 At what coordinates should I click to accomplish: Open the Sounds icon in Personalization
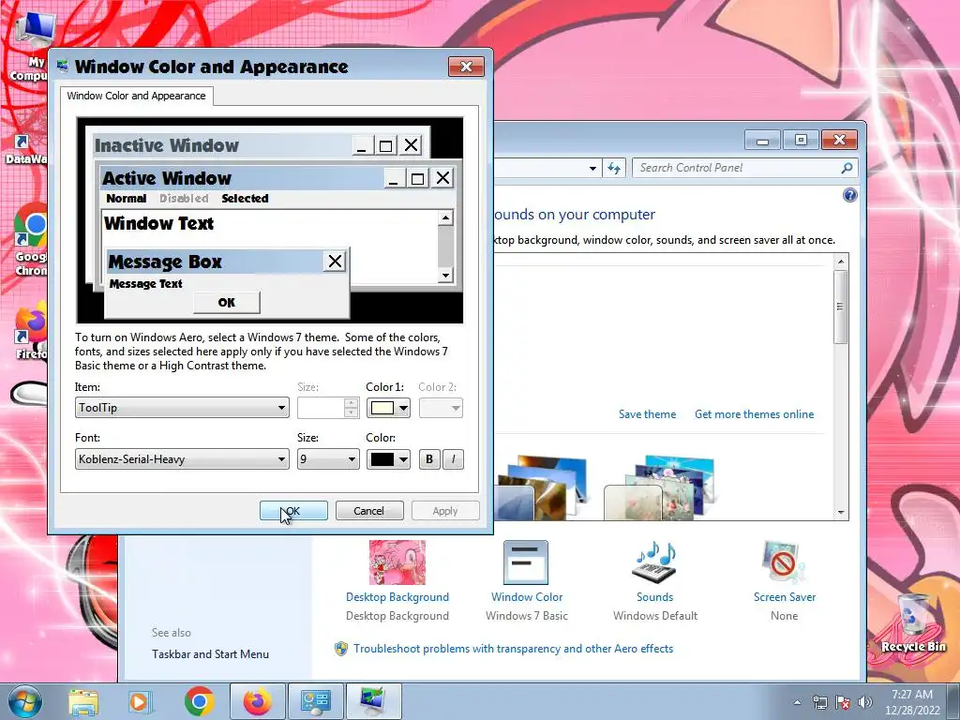pos(654,562)
